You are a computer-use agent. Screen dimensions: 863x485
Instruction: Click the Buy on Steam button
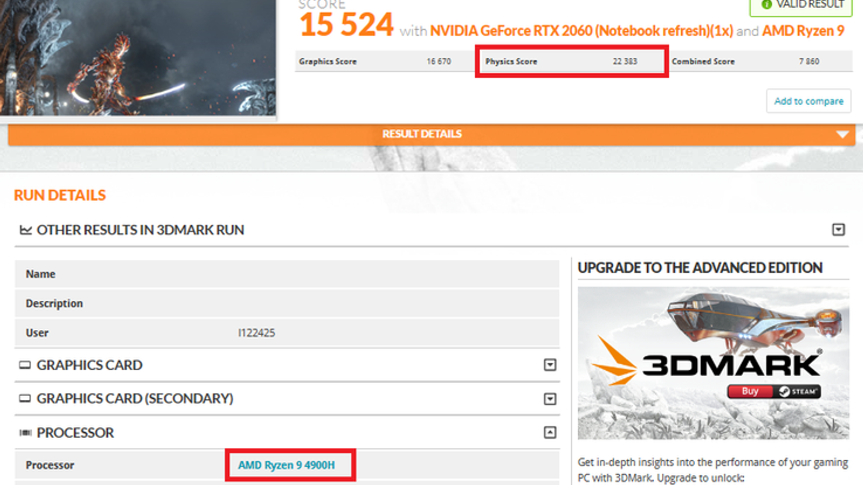[x=774, y=391]
